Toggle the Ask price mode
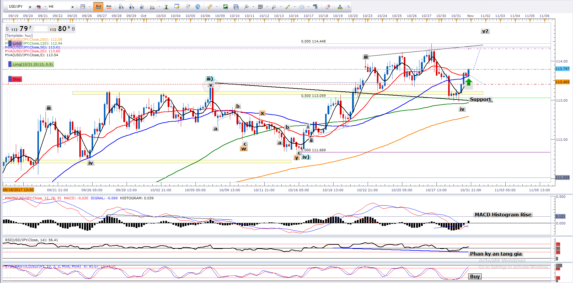The image size is (573, 283). 109,7
